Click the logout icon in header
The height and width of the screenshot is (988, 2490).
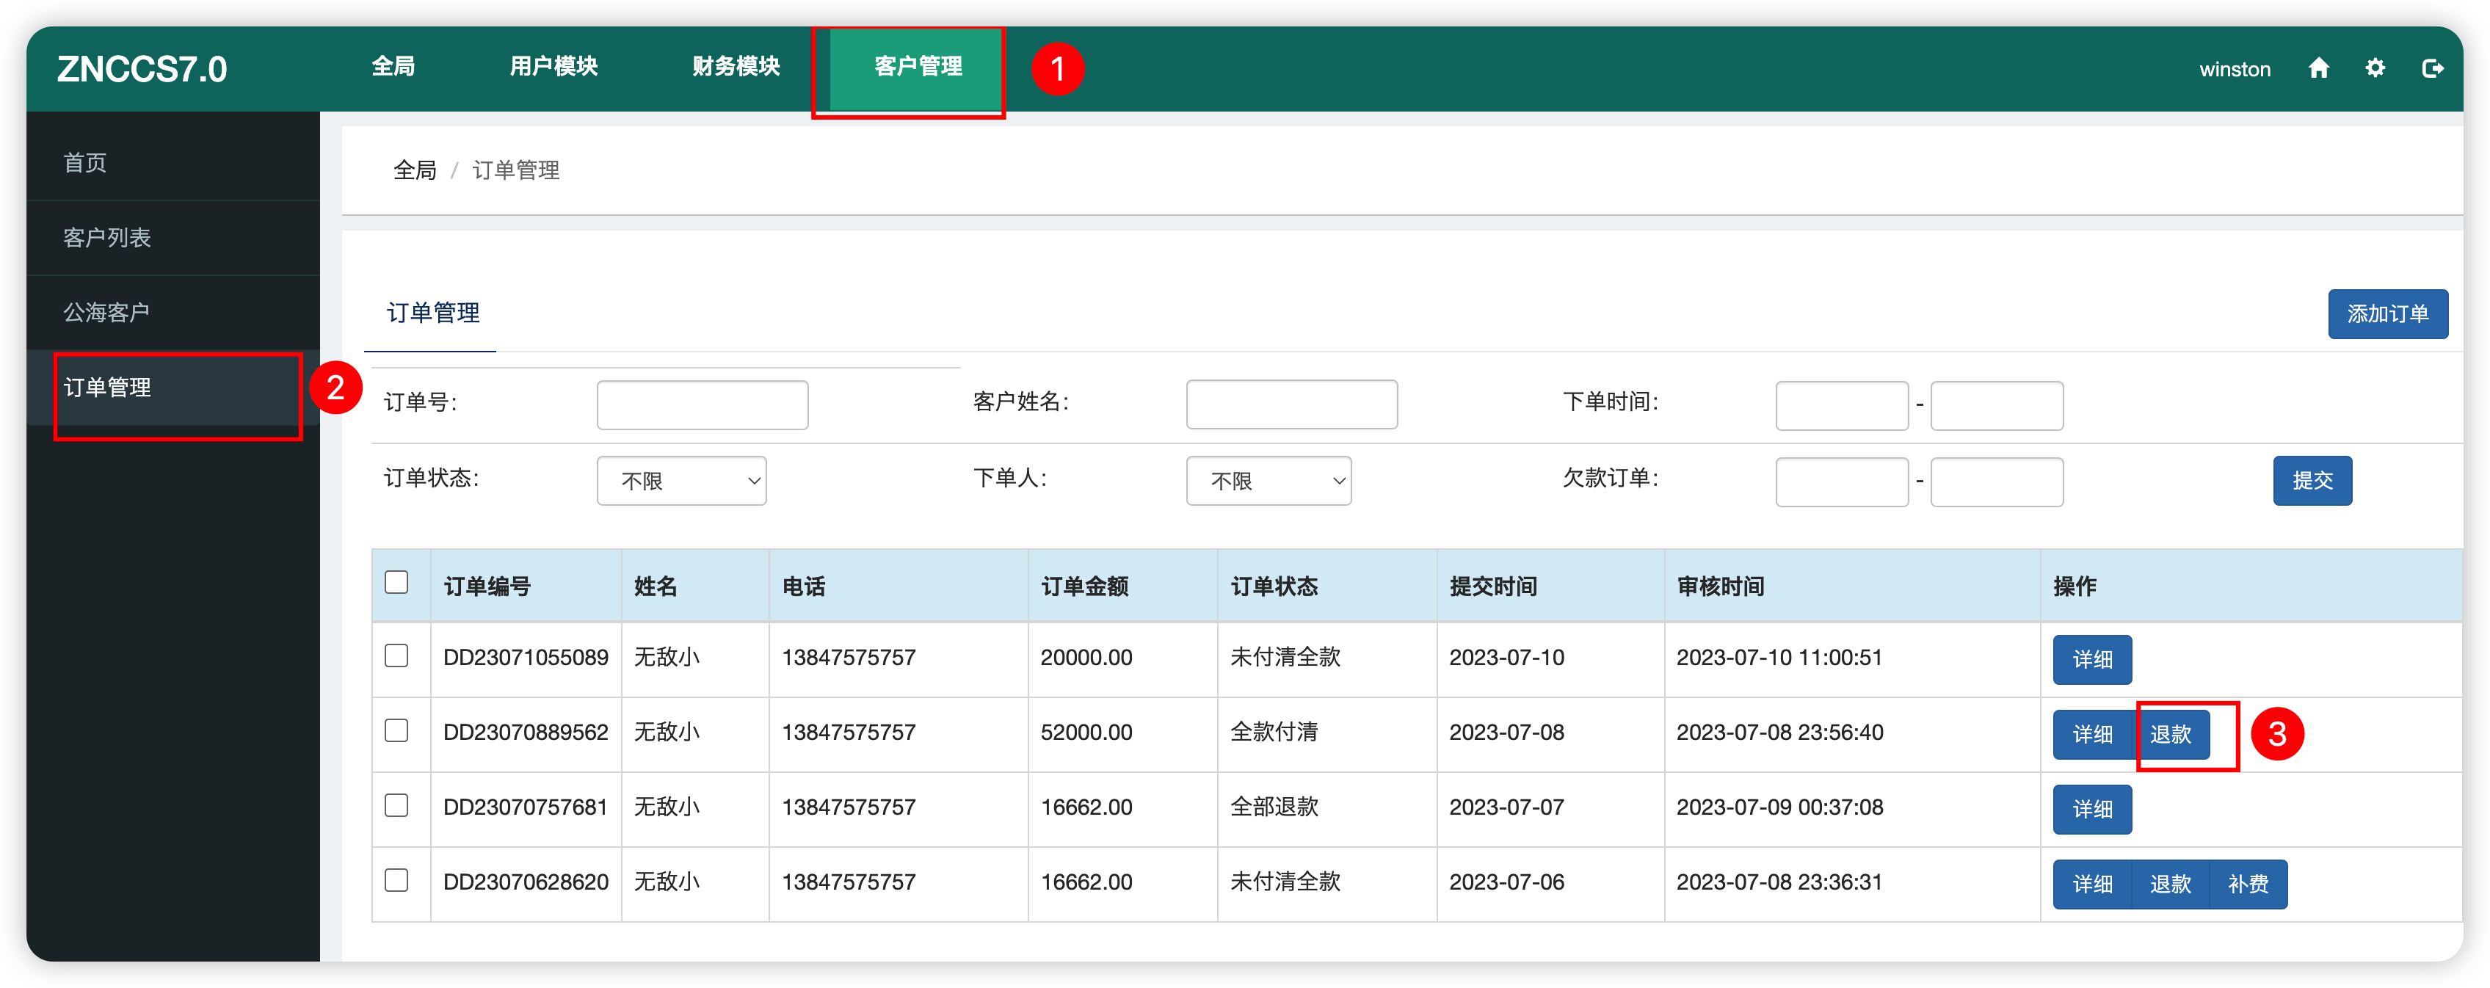pos(2432,68)
